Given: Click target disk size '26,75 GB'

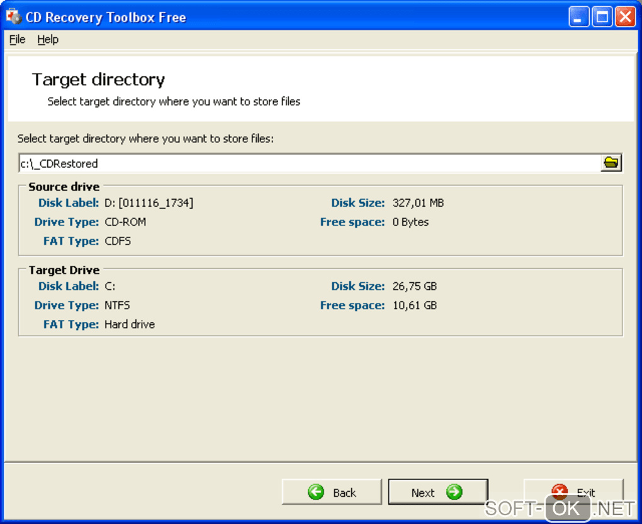Looking at the screenshot, I should [415, 287].
